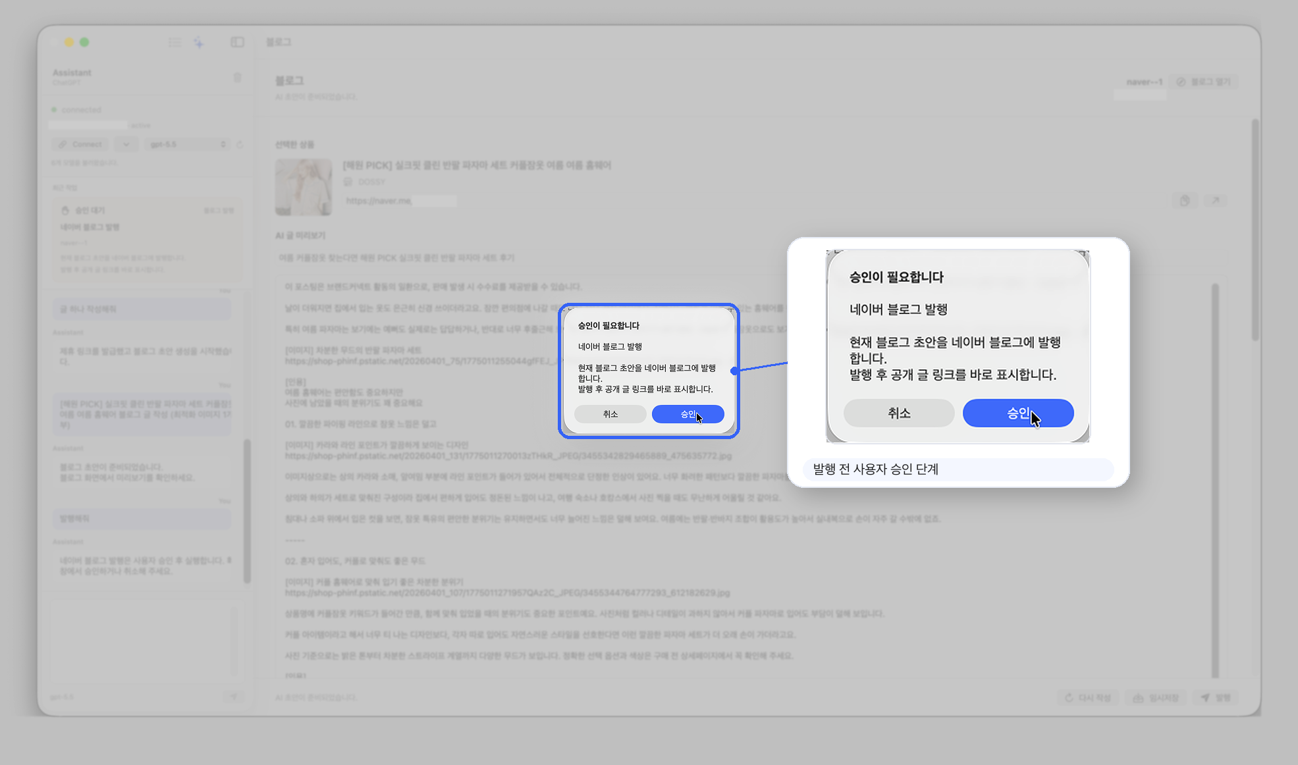Click the 임시저장 button
Image resolution: width=1298 pixels, height=765 pixels.
[x=1156, y=698]
